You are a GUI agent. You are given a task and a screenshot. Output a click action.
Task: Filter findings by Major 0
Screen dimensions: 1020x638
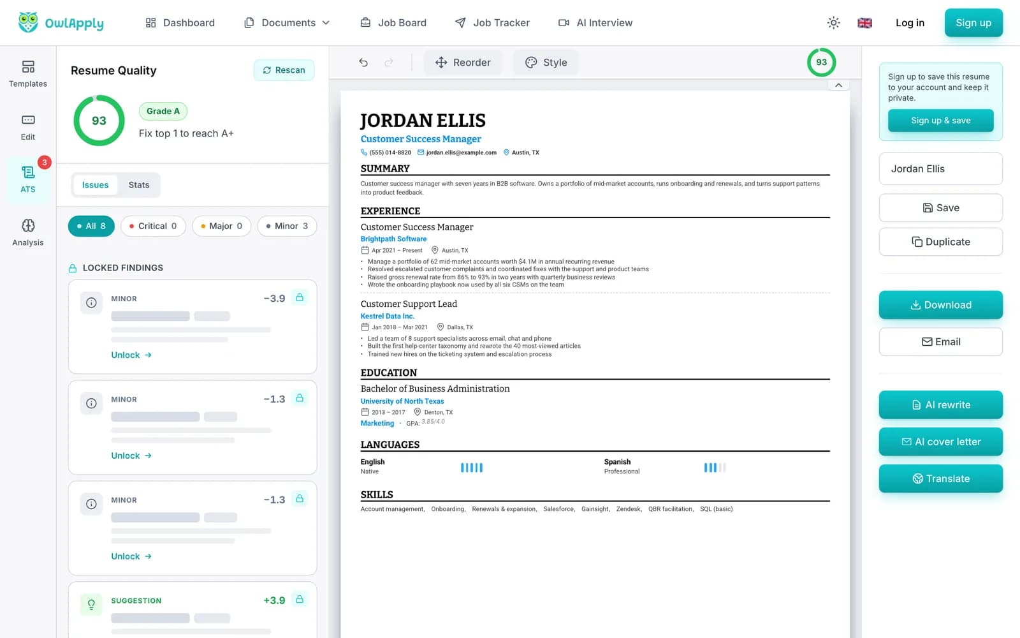pos(221,226)
